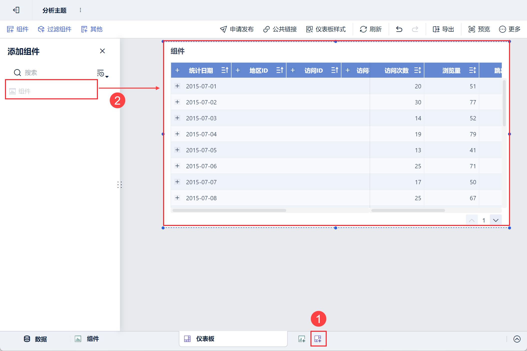Click the collapse-up circle icon at bottom right
This screenshot has height=351, width=527.
point(517,339)
